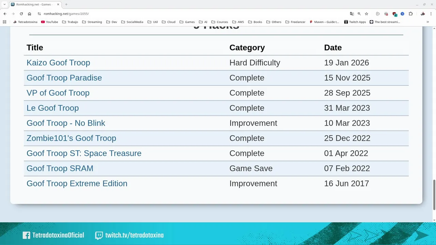Click the 19 Jan 2026 date cell
Image resolution: width=436 pixels, height=245 pixels.
(346, 63)
